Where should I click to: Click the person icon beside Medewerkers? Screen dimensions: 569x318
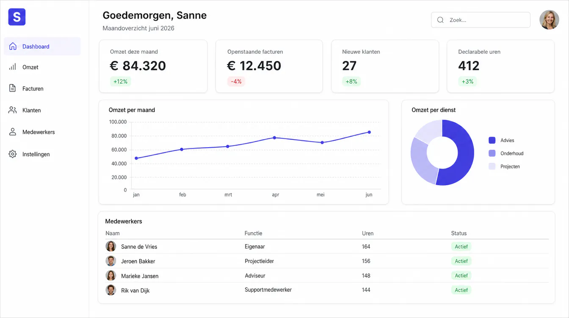[x=13, y=132]
